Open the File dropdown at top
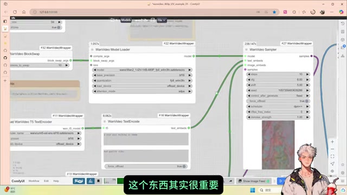Image resolution: width=347 pixels, height=195 pixels. 162,20
